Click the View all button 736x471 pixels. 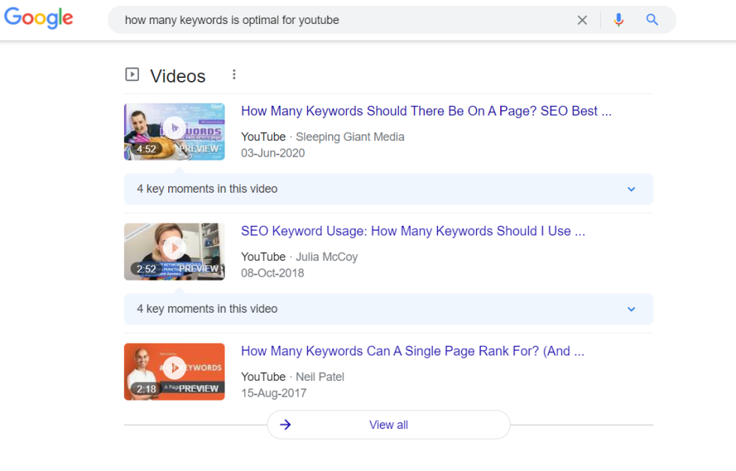(389, 424)
